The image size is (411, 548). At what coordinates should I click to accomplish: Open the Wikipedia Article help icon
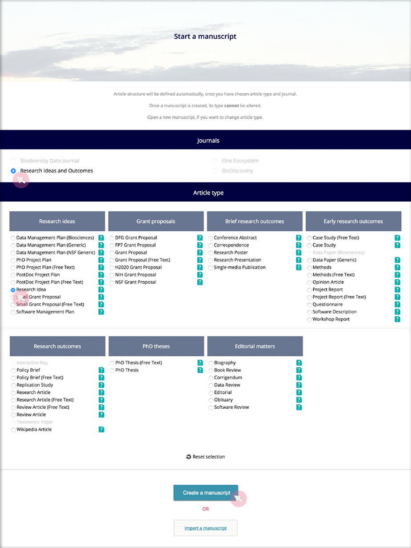(x=101, y=430)
